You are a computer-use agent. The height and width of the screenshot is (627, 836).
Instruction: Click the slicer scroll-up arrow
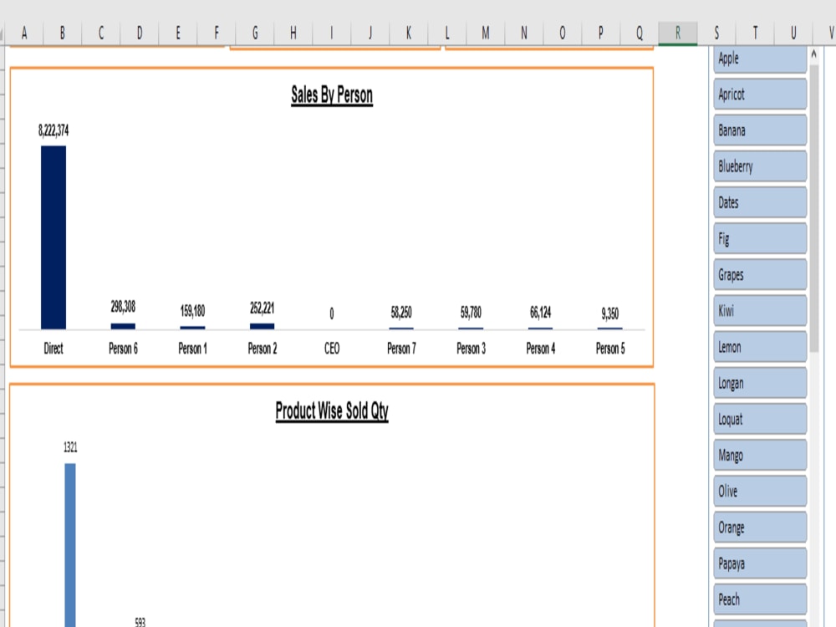click(x=813, y=54)
